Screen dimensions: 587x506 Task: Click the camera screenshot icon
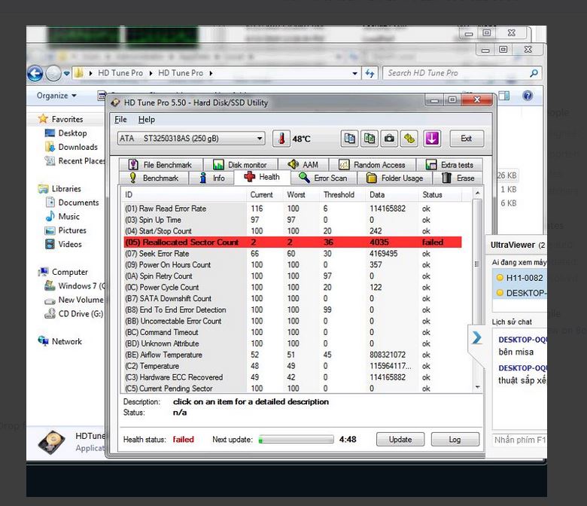pos(389,139)
